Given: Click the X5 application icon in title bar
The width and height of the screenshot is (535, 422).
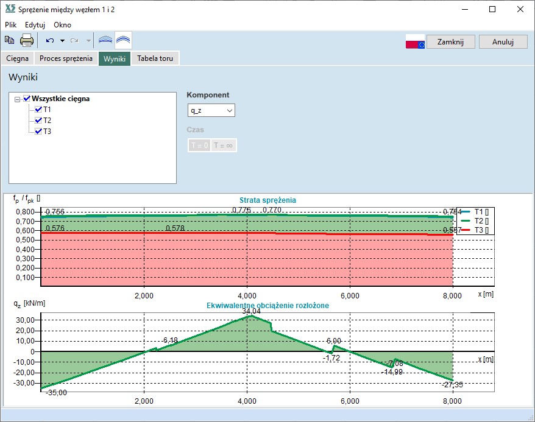Looking at the screenshot, I should pyautogui.click(x=9, y=9).
